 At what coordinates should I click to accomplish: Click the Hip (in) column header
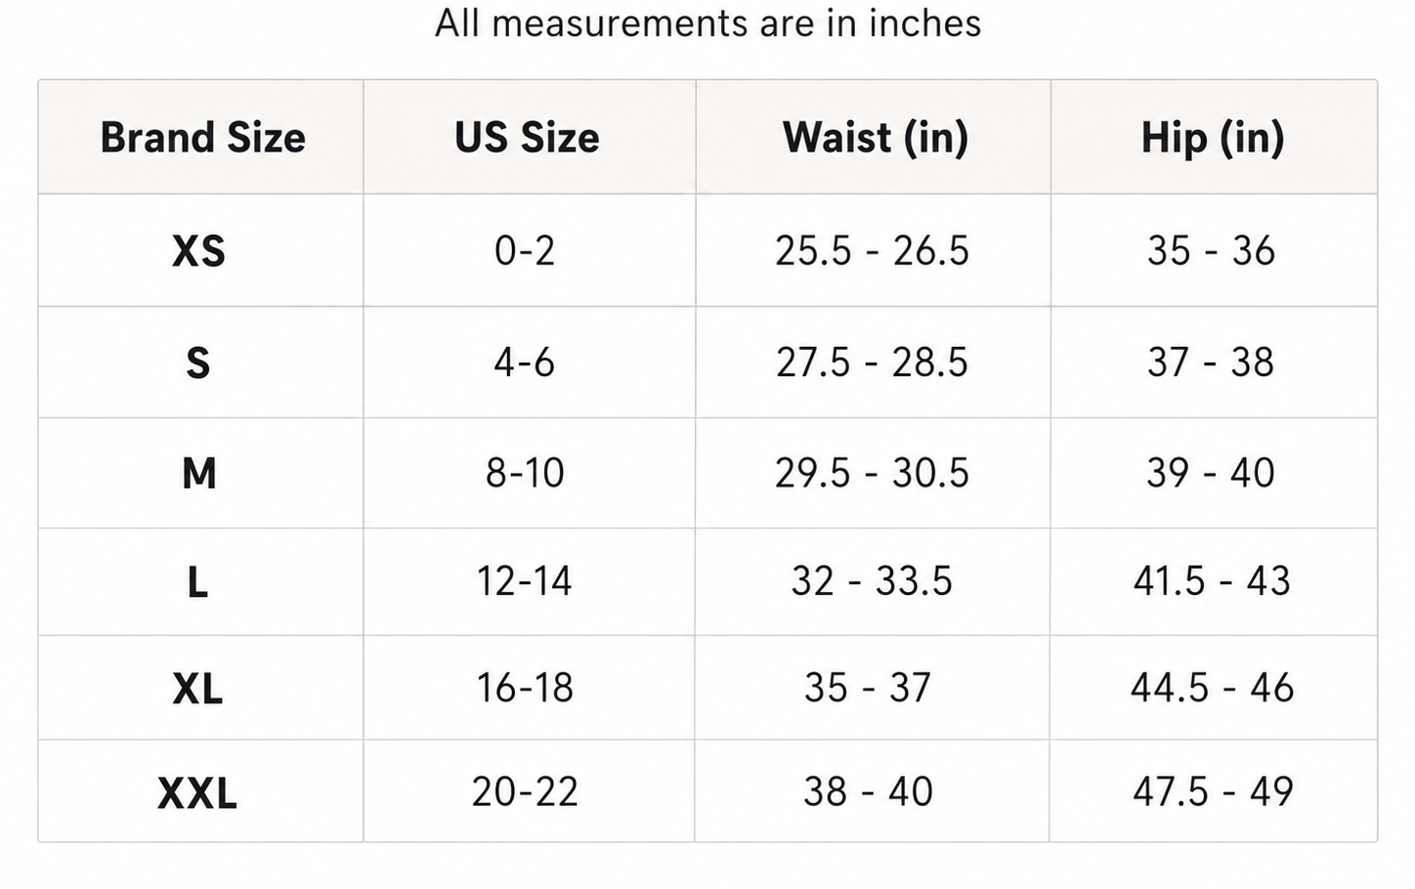[1213, 138]
